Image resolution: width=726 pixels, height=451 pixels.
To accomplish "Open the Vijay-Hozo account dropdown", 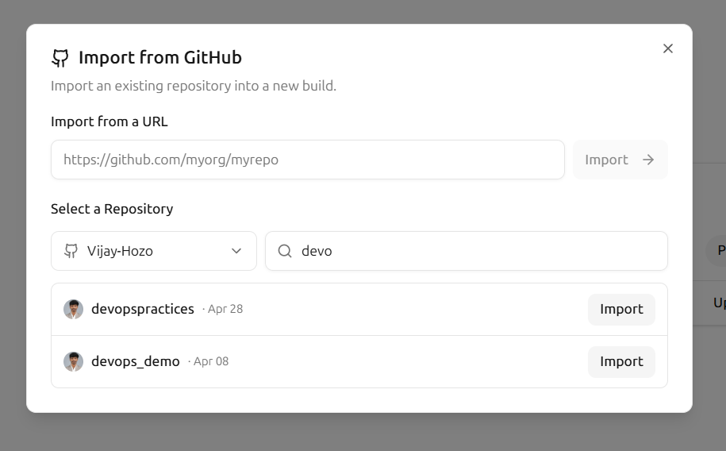I will (x=154, y=251).
